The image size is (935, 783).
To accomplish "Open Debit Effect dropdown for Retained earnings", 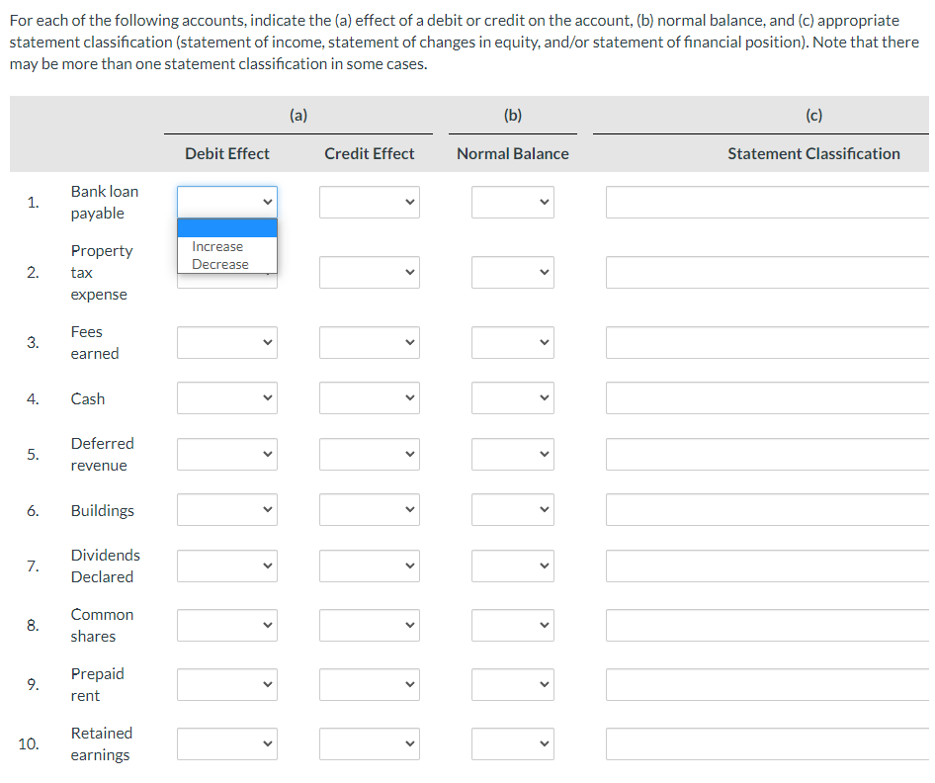I will coord(227,743).
